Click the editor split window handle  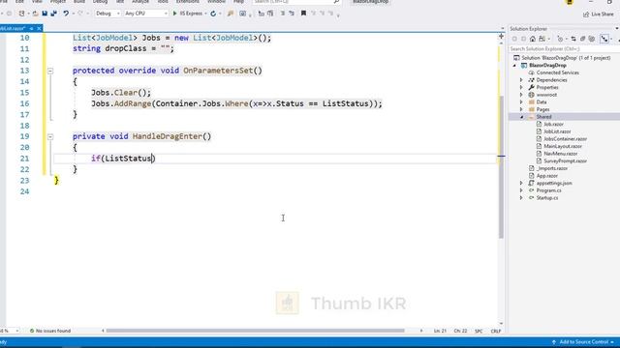pyautogui.click(x=501, y=37)
